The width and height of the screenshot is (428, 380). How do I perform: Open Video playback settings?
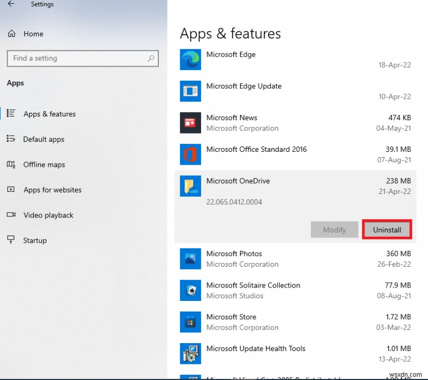pyautogui.click(x=48, y=215)
